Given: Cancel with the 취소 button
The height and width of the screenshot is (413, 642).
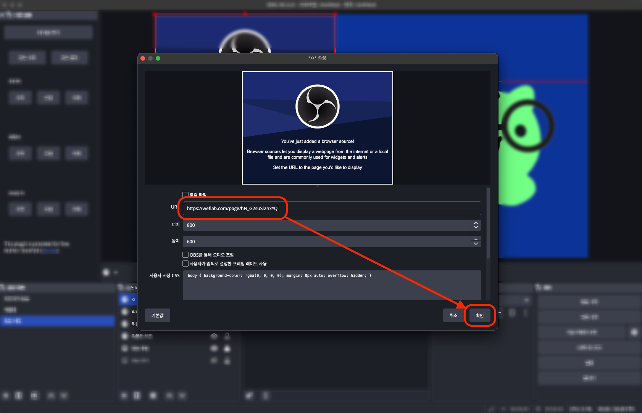Looking at the screenshot, I should click(x=453, y=315).
